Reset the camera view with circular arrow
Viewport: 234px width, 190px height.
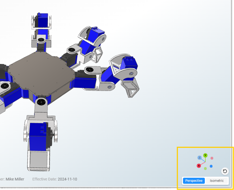pos(225,171)
